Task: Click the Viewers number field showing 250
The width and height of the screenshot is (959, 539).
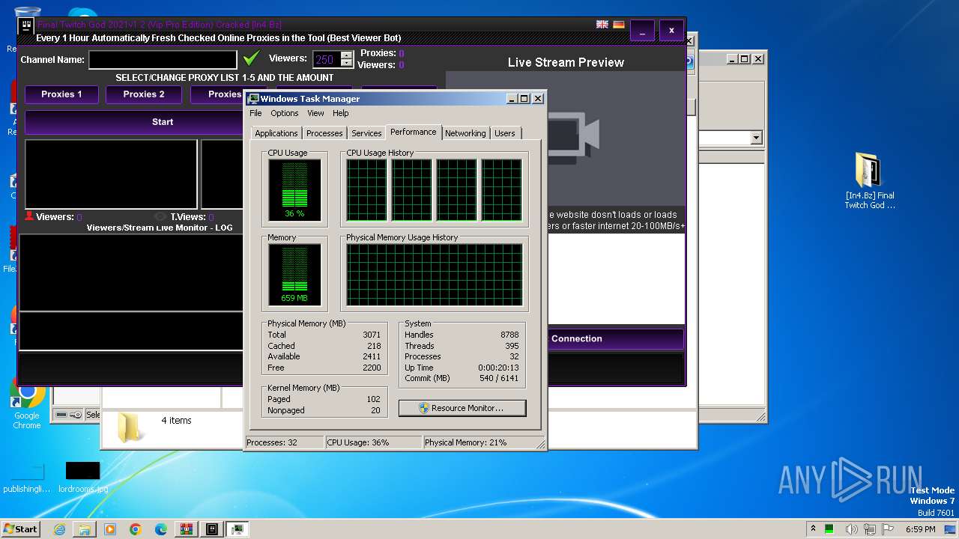Action: tap(327, 59)
